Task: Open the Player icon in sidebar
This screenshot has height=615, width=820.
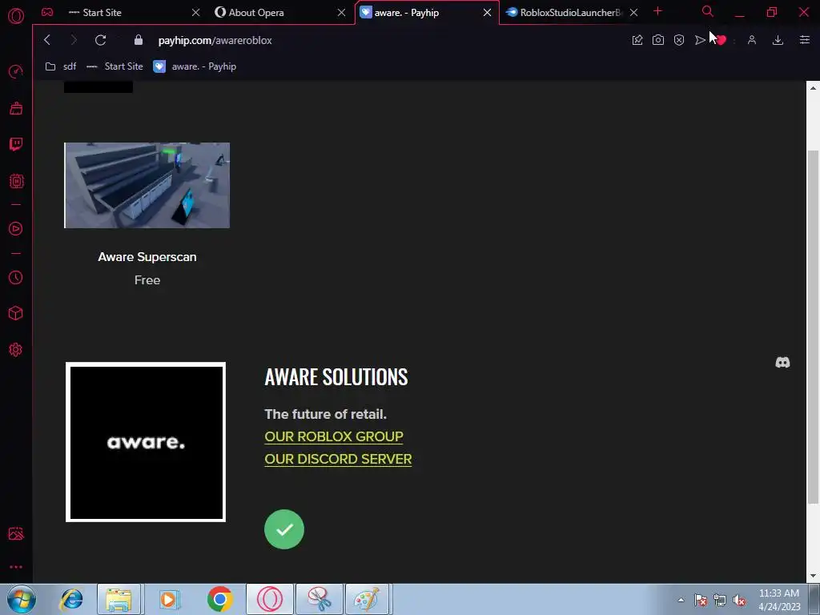Action: [16, 228]
